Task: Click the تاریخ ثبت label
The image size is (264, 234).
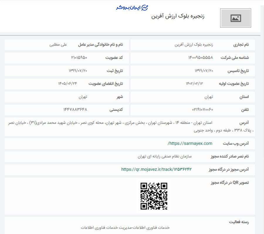Action: (x=115, y=71)
